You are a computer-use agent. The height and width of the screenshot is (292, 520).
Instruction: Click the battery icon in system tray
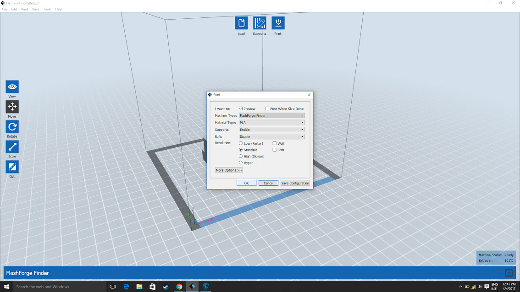[467, 287]
